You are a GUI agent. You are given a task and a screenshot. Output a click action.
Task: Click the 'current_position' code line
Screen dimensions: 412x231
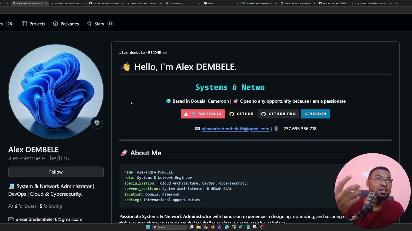[178, 189]
